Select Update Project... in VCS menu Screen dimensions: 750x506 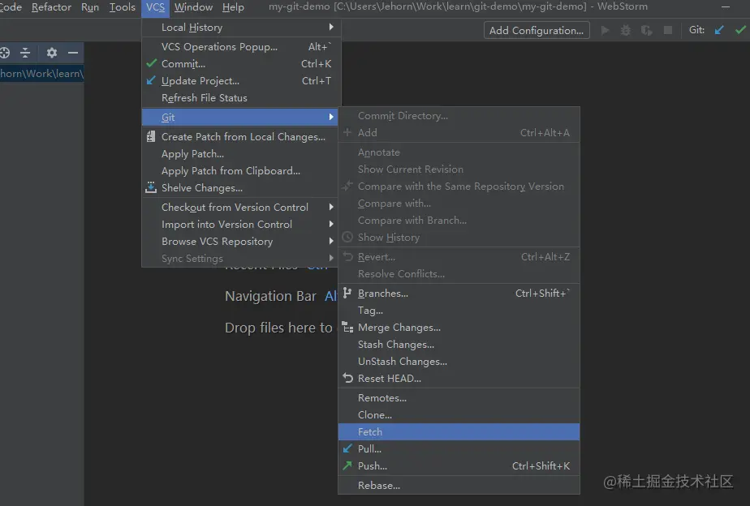pos(241,81)
